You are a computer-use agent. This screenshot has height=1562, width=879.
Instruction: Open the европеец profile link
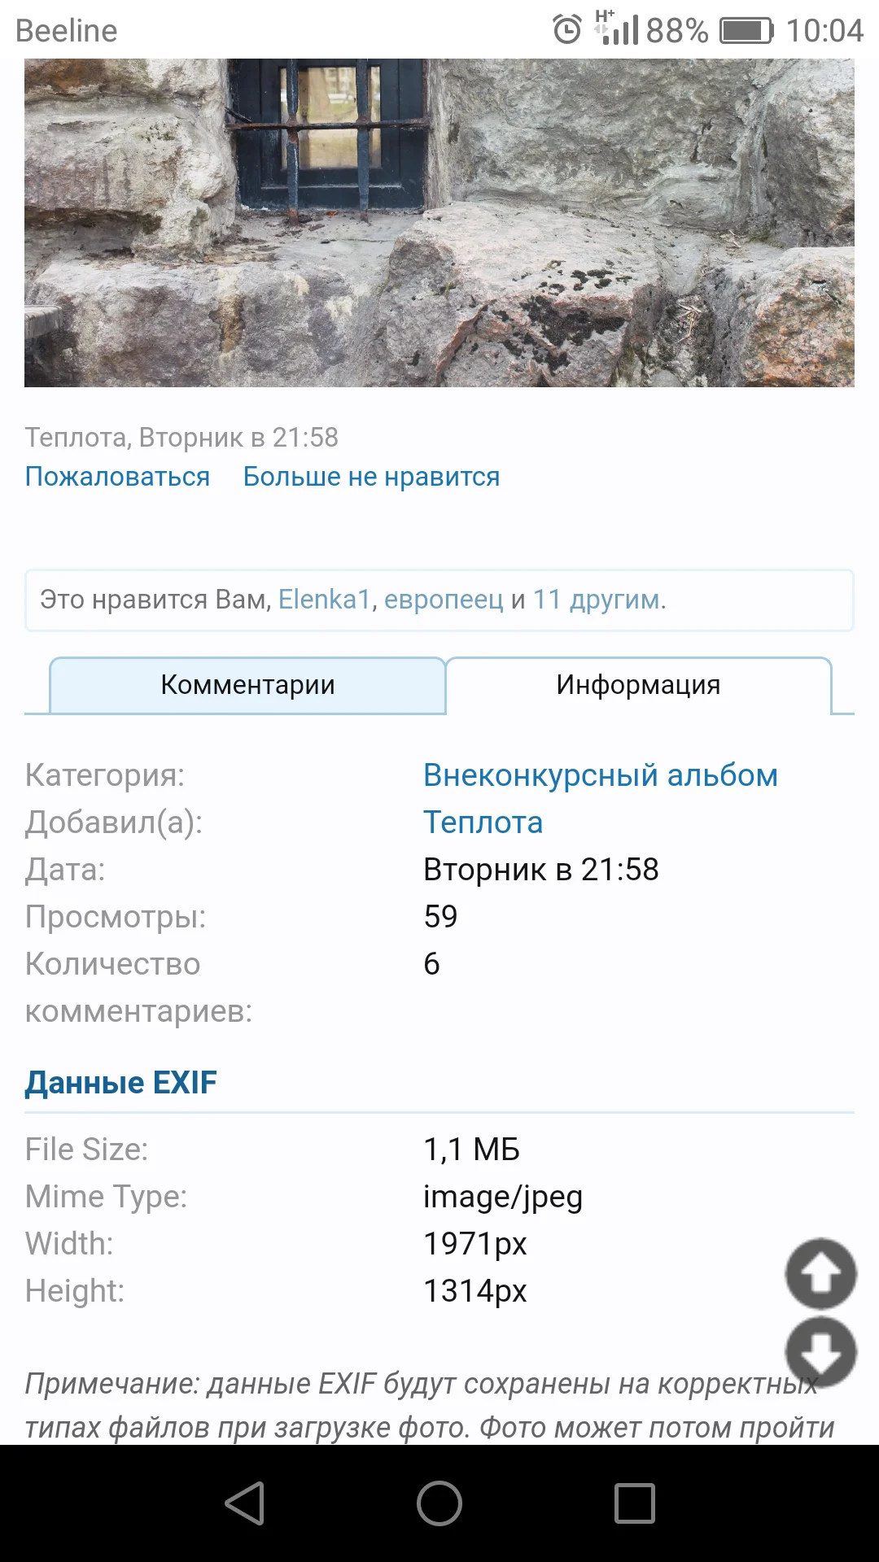click(446, 600)
